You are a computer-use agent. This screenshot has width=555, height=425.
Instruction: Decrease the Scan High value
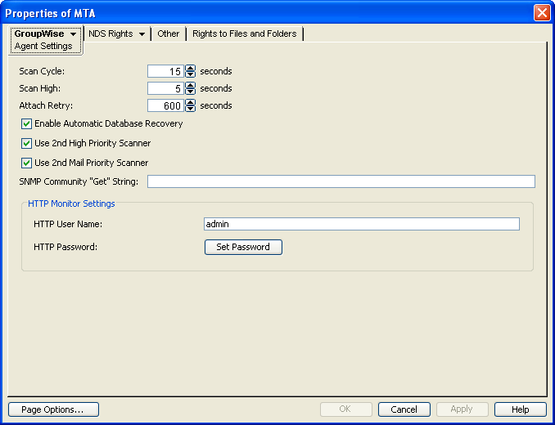(191, 92)
